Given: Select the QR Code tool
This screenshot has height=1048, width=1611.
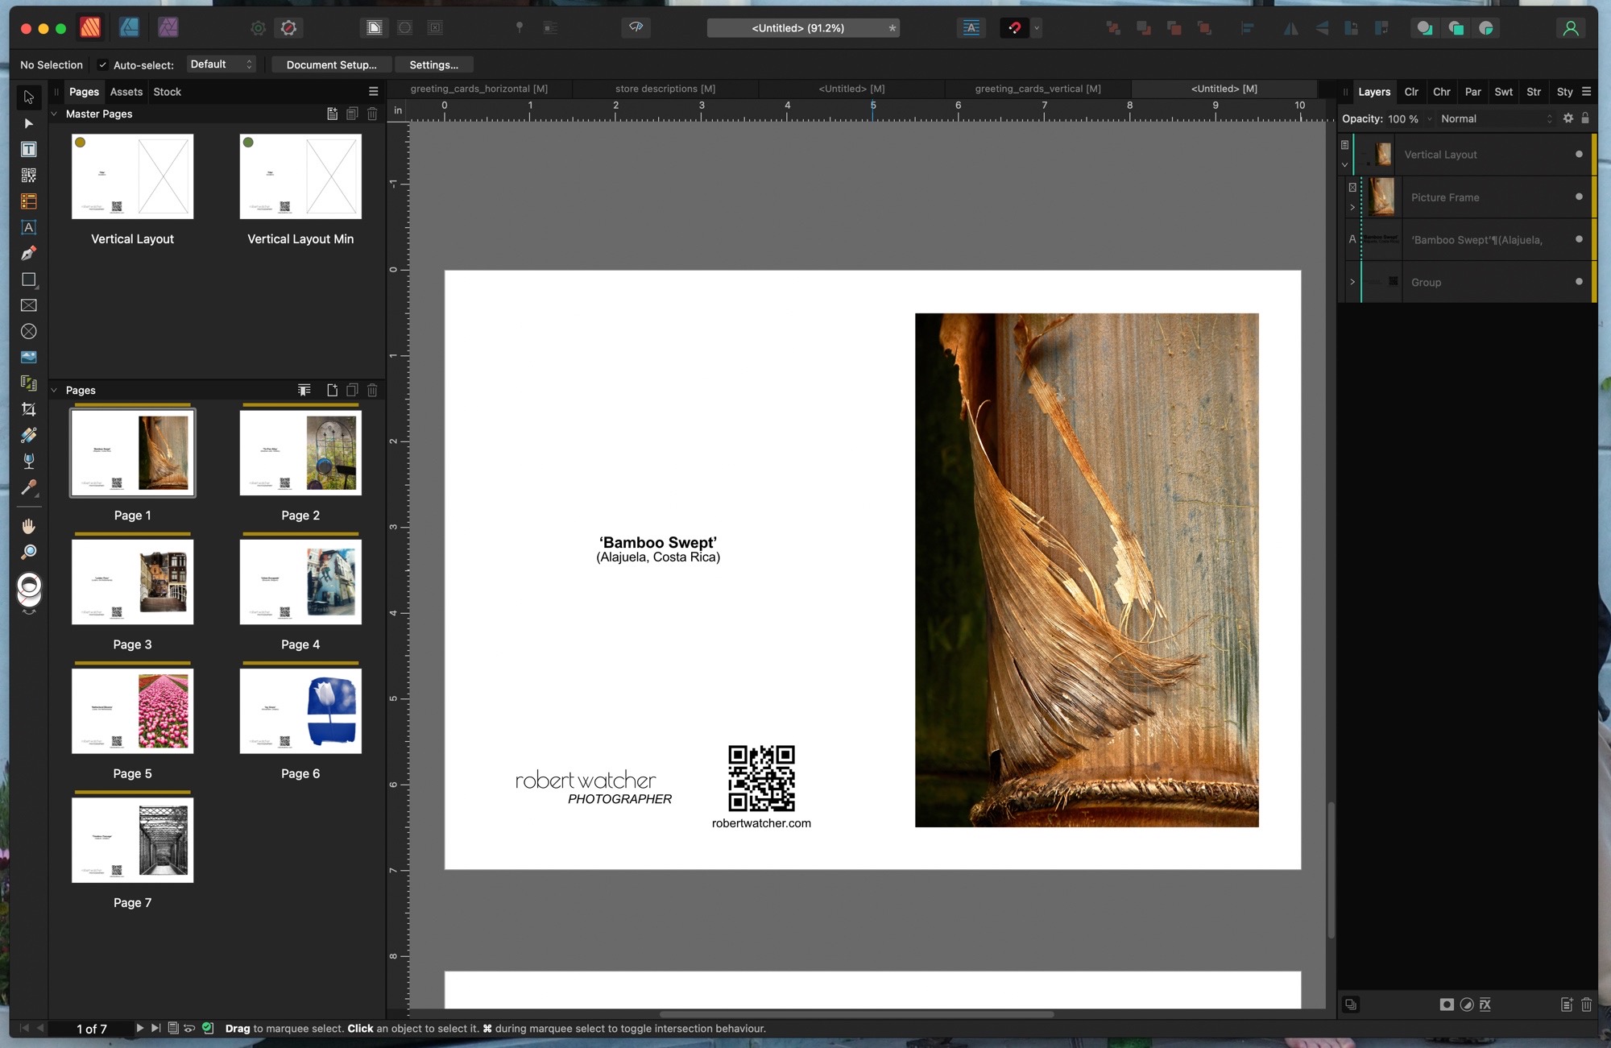Looking at the screenshot, I should coord(29,176).
